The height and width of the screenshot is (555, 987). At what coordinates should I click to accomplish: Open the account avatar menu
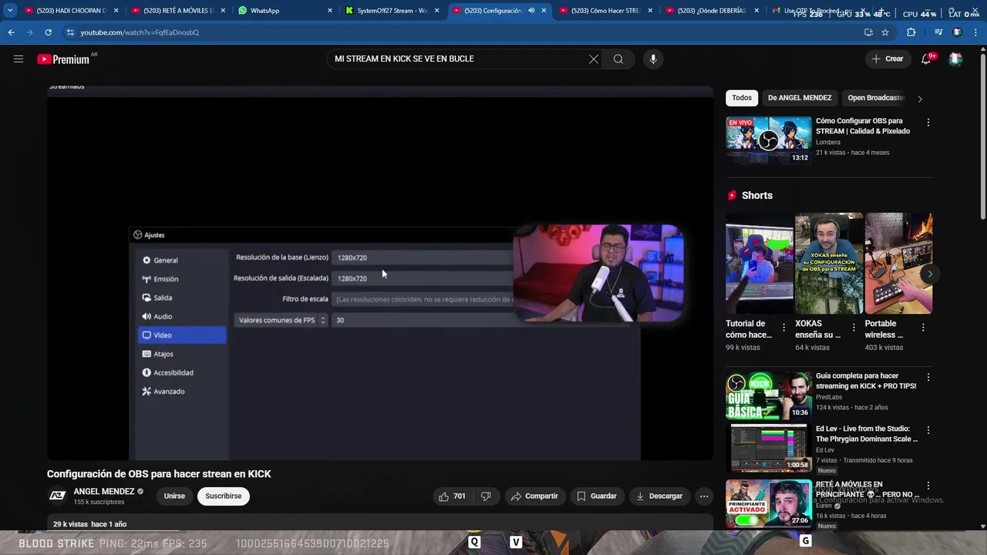point(955,59)
